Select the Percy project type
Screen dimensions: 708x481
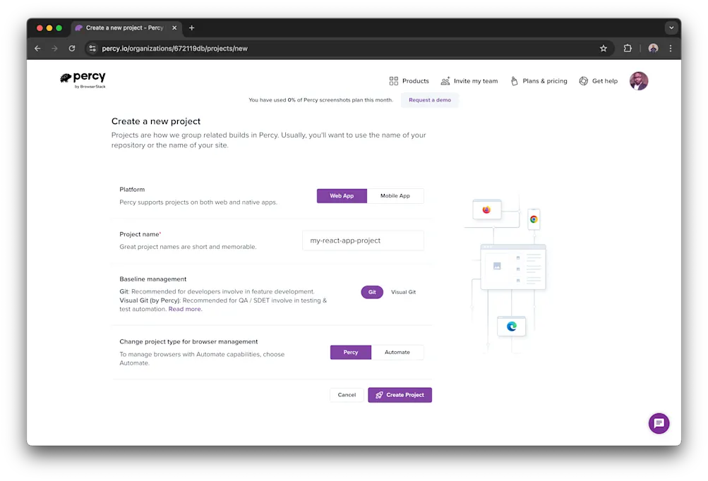coord(351,353)
